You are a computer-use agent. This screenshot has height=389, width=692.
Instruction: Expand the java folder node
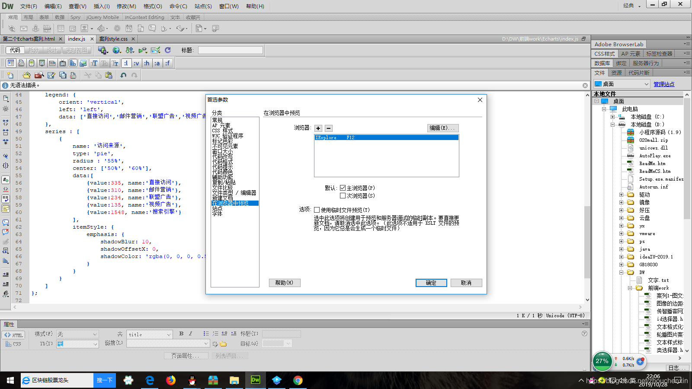tap(621, 249)
